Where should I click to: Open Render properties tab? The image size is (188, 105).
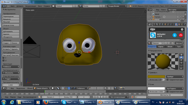(x=154, y=24)
